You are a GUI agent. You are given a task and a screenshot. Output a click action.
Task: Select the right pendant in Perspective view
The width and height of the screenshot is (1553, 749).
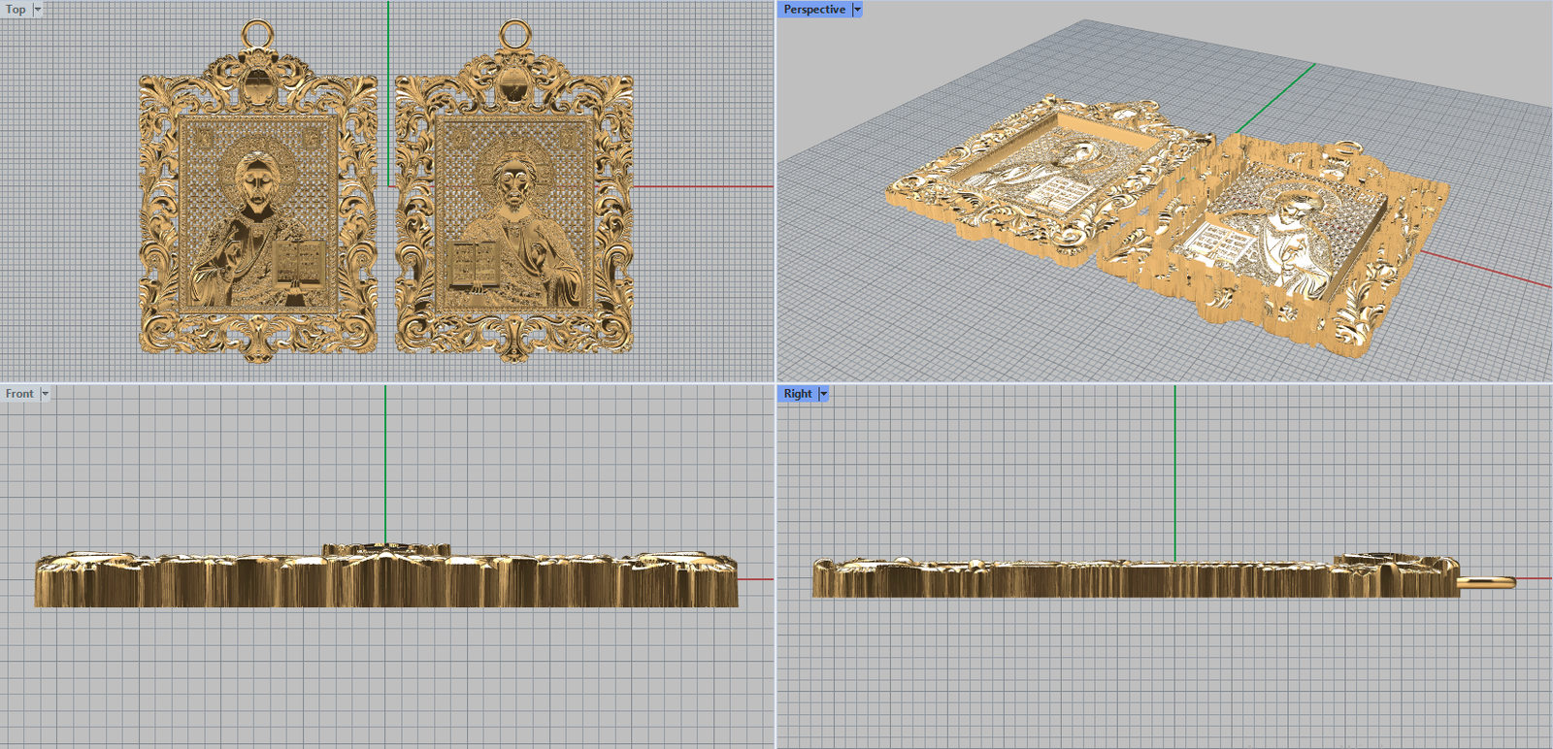[1281, 233]
